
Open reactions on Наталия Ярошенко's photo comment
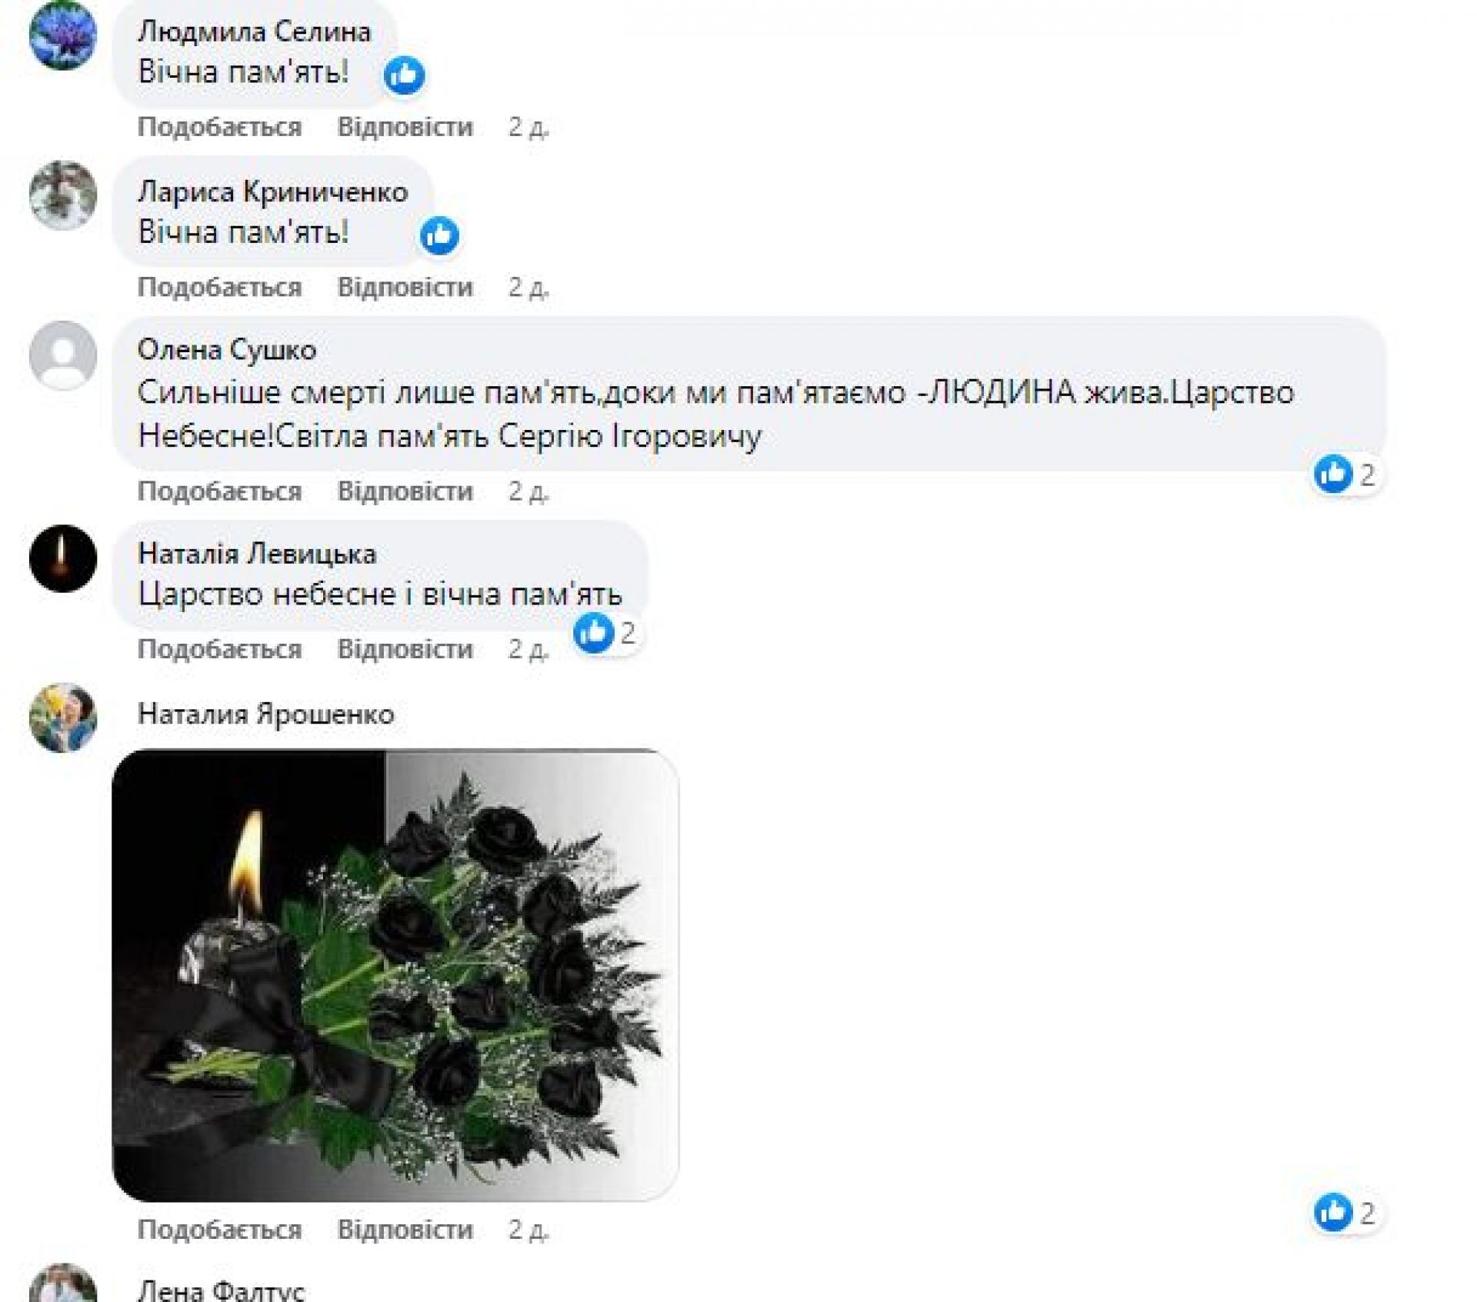point(1346,1213)
